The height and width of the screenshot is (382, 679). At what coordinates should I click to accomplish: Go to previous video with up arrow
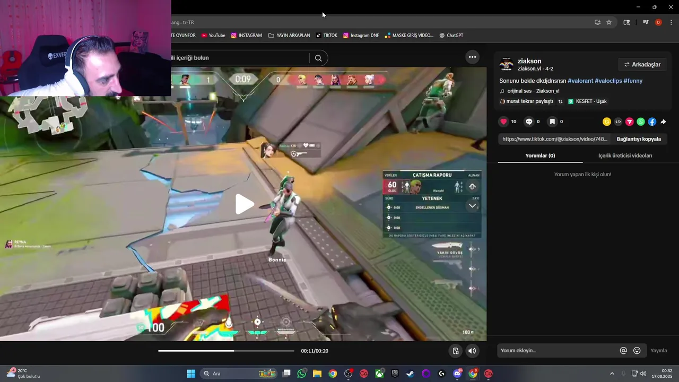[472, 186]
